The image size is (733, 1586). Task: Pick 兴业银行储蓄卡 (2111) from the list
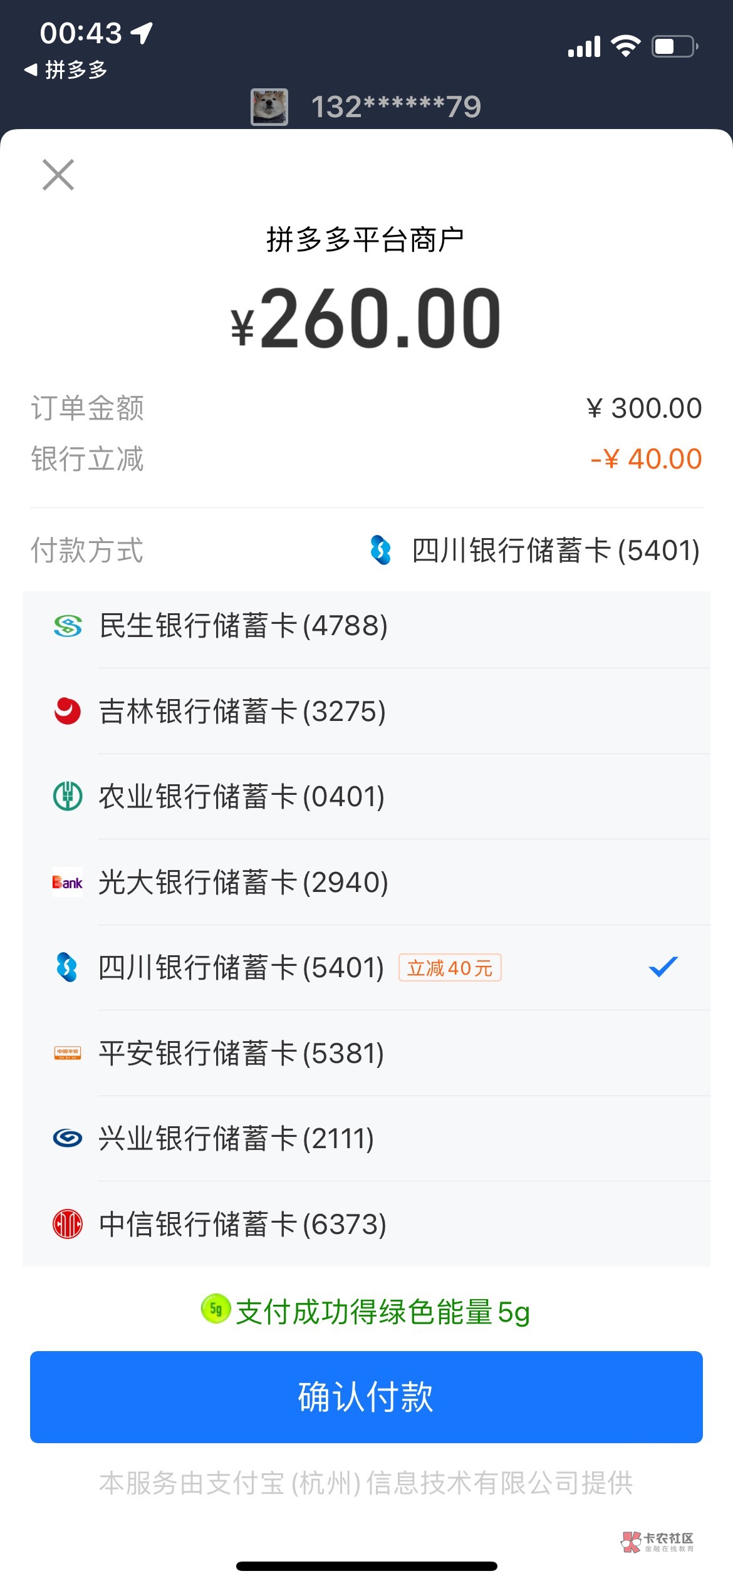tap(237, 1138)
